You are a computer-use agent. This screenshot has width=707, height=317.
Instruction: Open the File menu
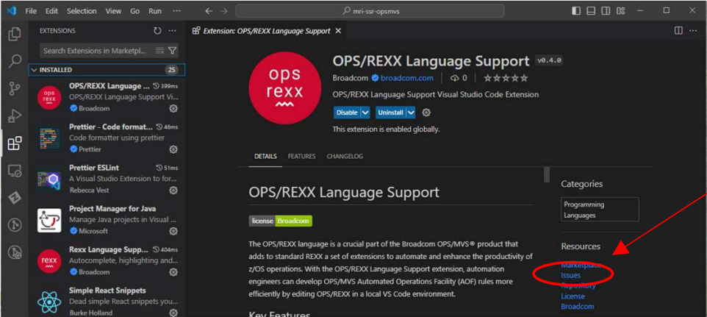[31, 11]
